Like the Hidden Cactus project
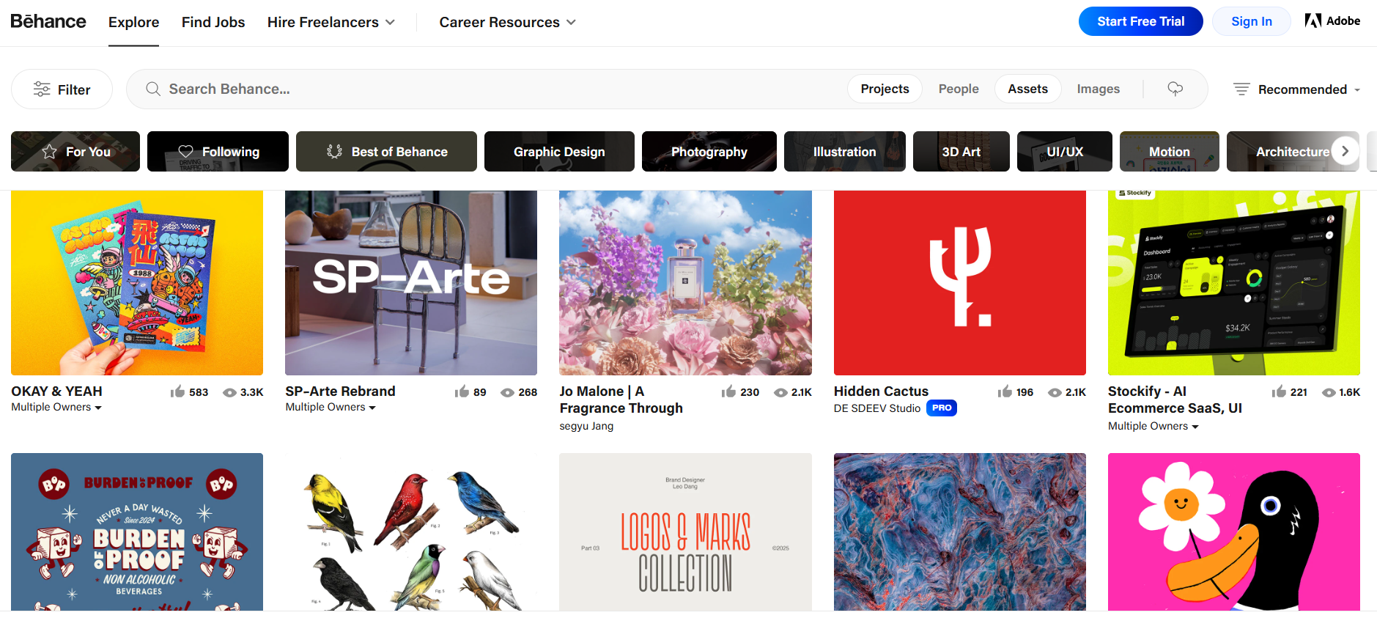Image resolution: width=1377 pixels, height=618 pixels. point(1005,391)
